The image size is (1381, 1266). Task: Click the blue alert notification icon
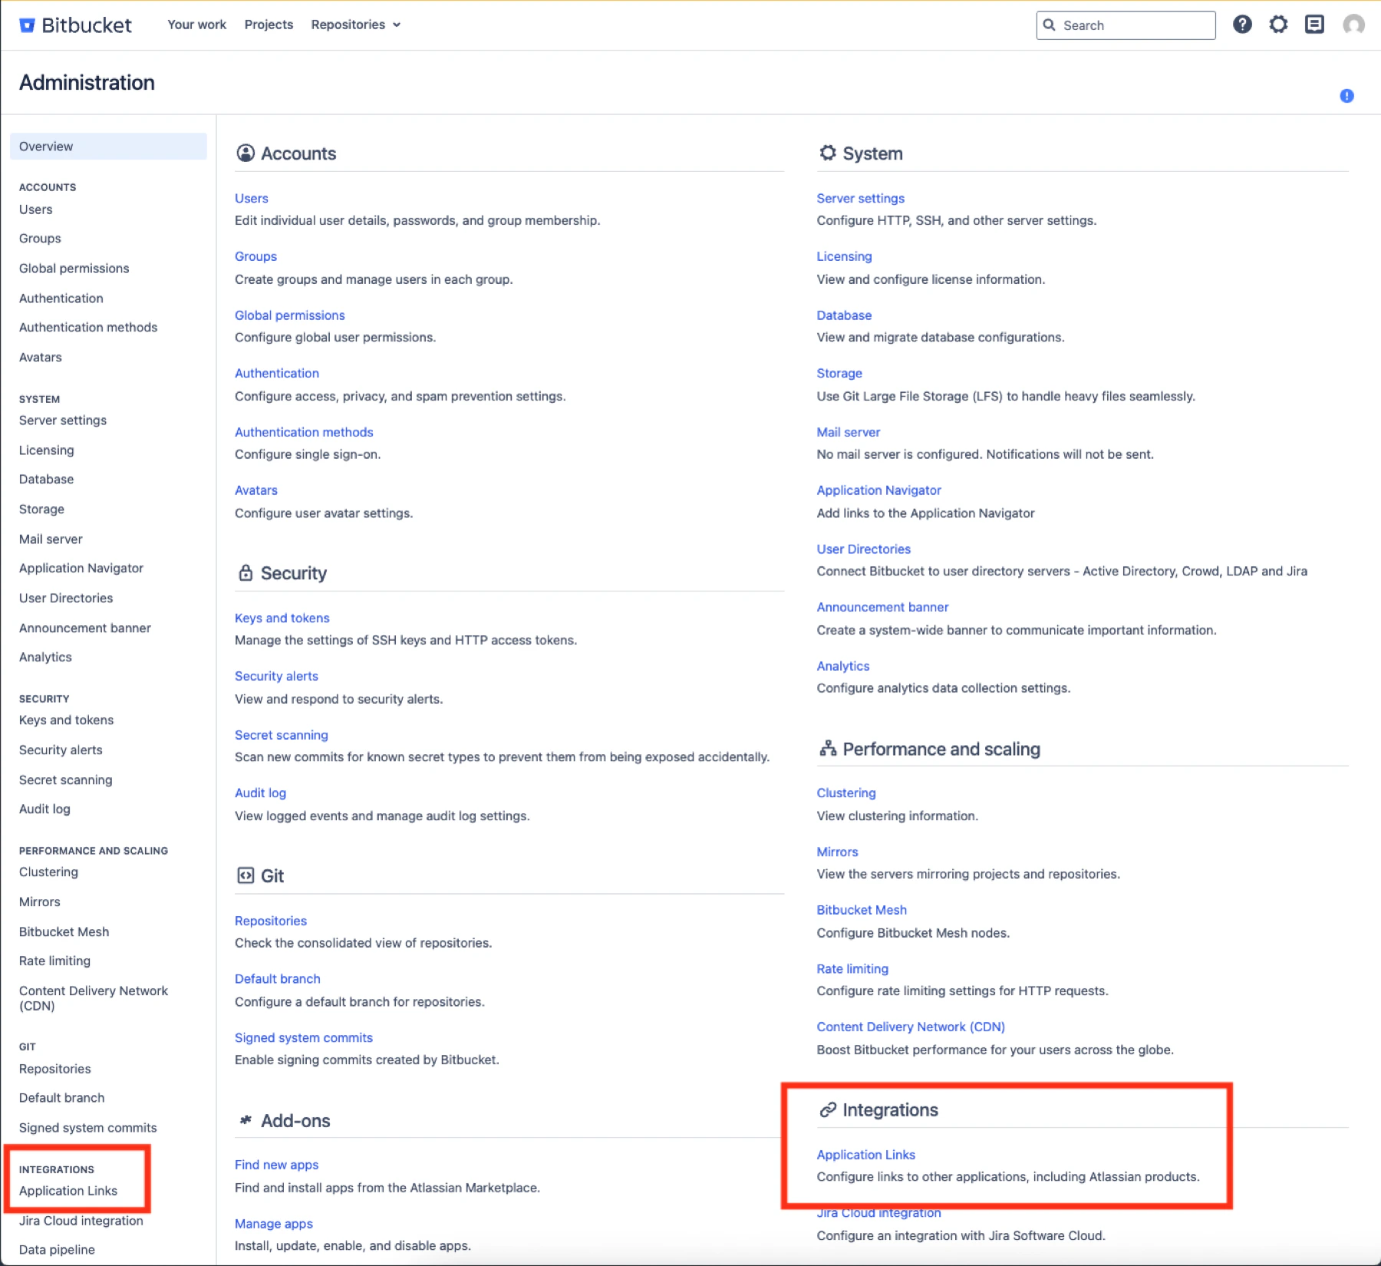(x=1346, y=96)
